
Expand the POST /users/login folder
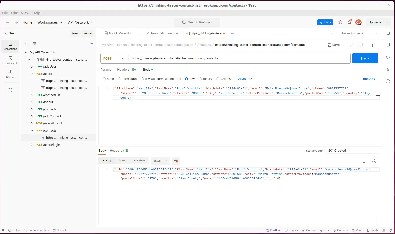point(32,145)
